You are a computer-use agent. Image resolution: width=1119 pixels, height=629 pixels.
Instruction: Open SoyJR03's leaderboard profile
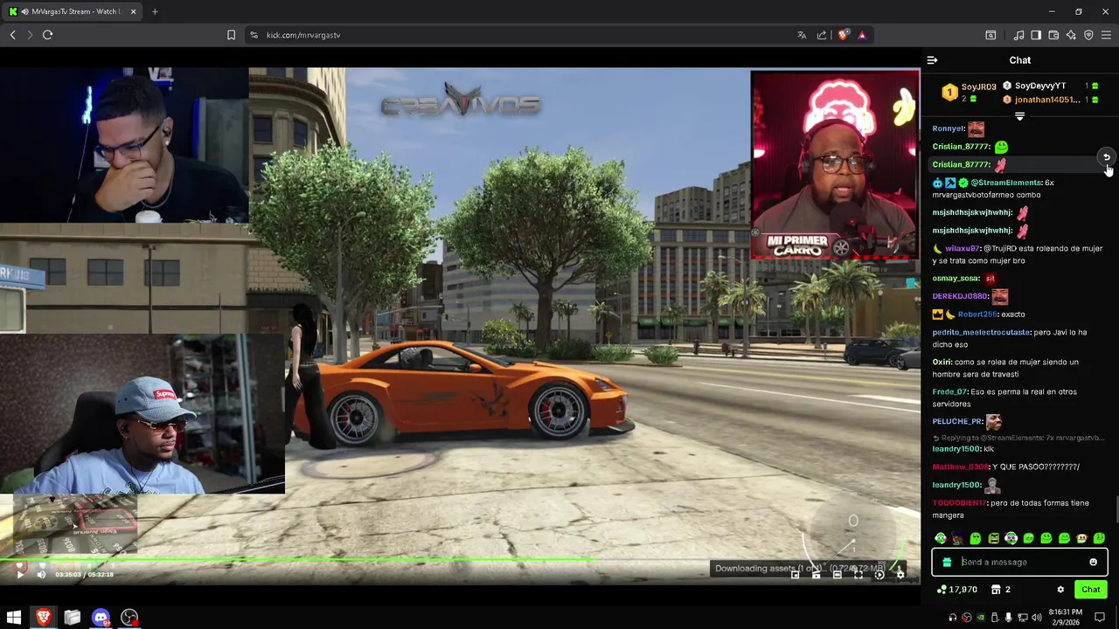coord(978,87)
